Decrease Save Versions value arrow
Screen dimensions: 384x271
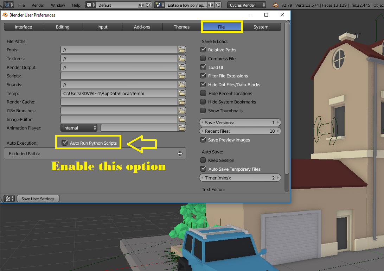click(202, 122)
